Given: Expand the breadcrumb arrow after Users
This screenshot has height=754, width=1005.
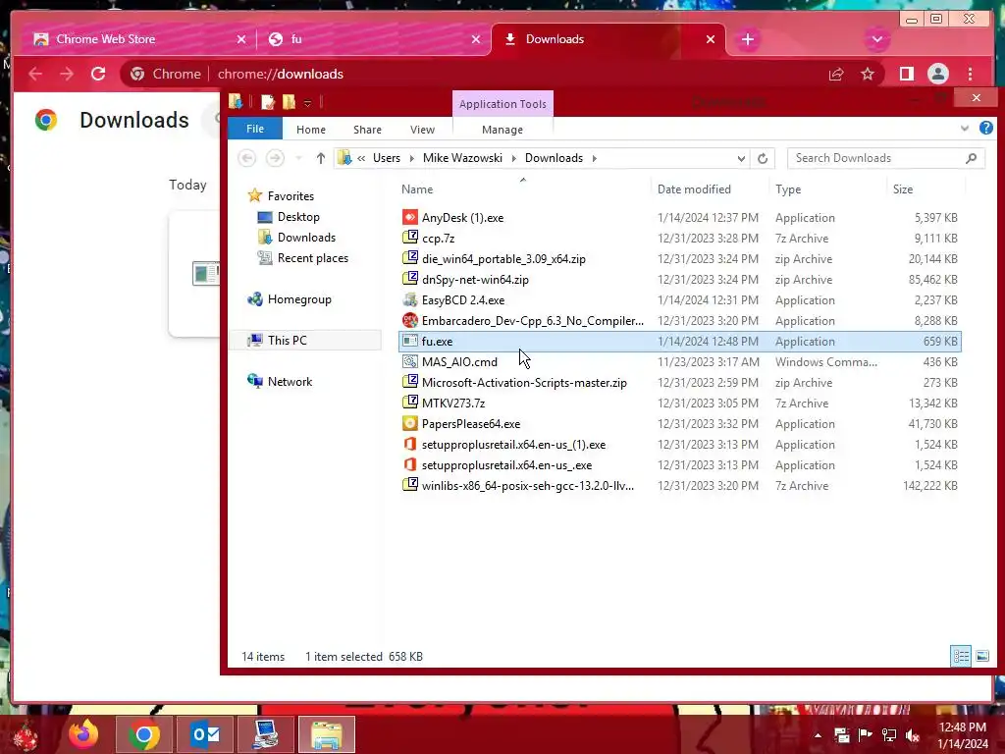Looking at the screenshot, I should click(x=411, y=158).
